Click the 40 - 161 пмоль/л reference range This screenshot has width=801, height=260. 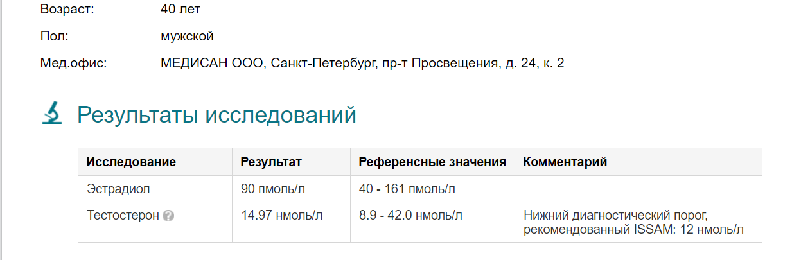click(407, 189)
